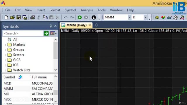Image resolution: width=187 pixels, height=105 pixels.
Task: Select the MCD symbol row
Action: (x=28, y=83)
